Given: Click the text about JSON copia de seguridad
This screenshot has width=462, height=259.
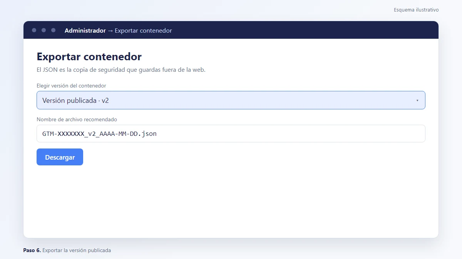Looking at the screenshot, I should pos(121,70).
